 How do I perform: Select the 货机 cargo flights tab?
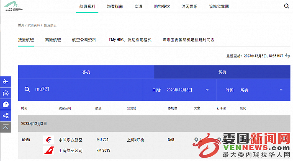(x=222, y=72)
